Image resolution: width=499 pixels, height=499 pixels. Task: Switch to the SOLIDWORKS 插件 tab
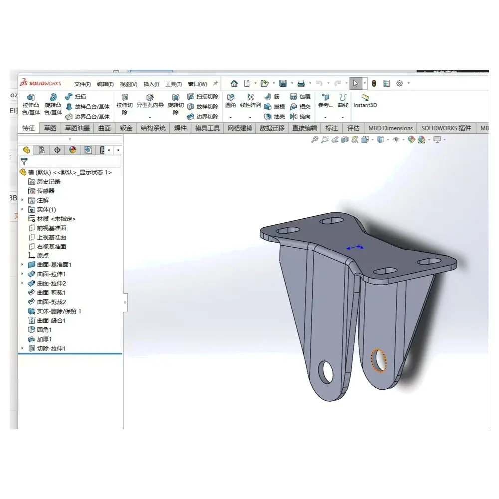pyautogui.click(x=446, y=128)
